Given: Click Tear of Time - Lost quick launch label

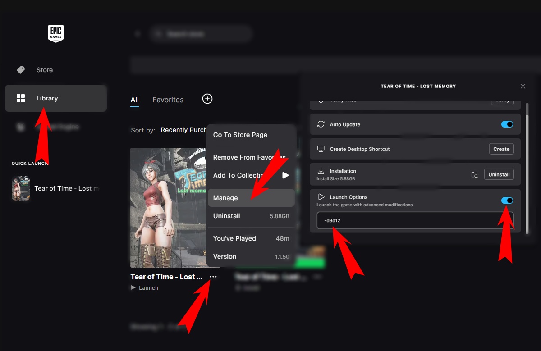Looking at the screenshot, I should tap(67, 188).
